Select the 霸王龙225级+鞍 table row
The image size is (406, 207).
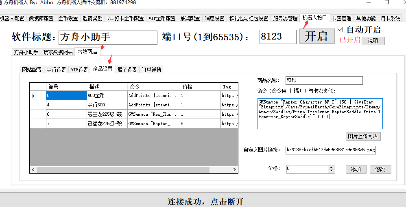107,114
